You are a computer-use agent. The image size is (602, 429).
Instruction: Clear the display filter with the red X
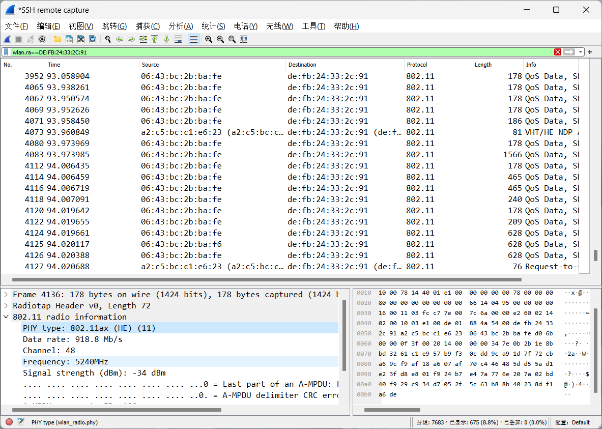pyautogui.click(x=558, y=51)
